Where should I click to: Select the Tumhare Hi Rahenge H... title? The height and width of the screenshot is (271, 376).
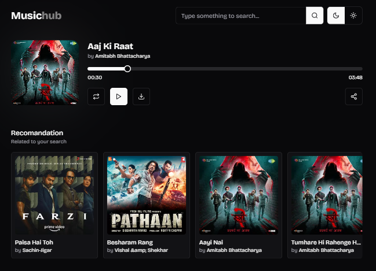coord(326,242)
